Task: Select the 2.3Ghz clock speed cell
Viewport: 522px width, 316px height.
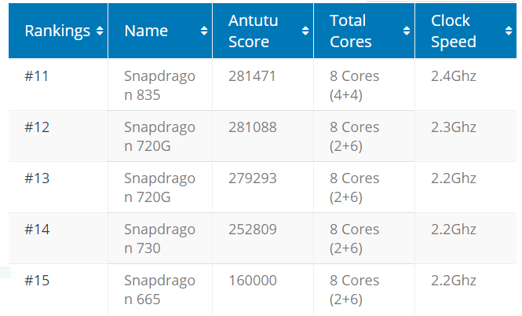Action: [465, 136]
